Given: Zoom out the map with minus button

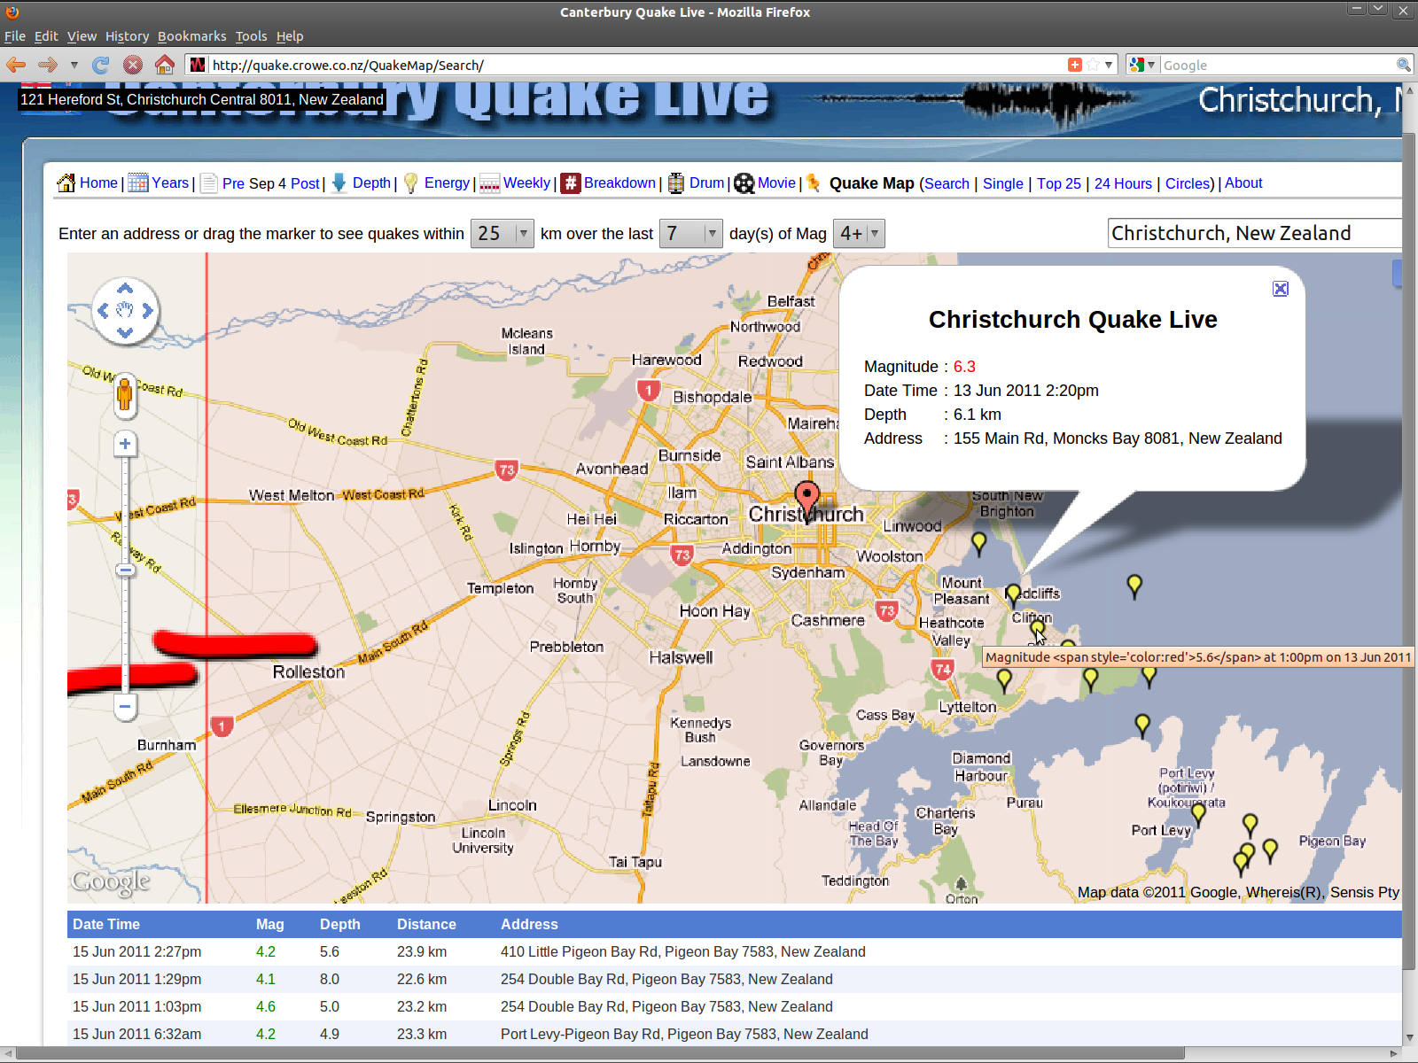Looking at the screenshot, I should (x=125, y=707).
